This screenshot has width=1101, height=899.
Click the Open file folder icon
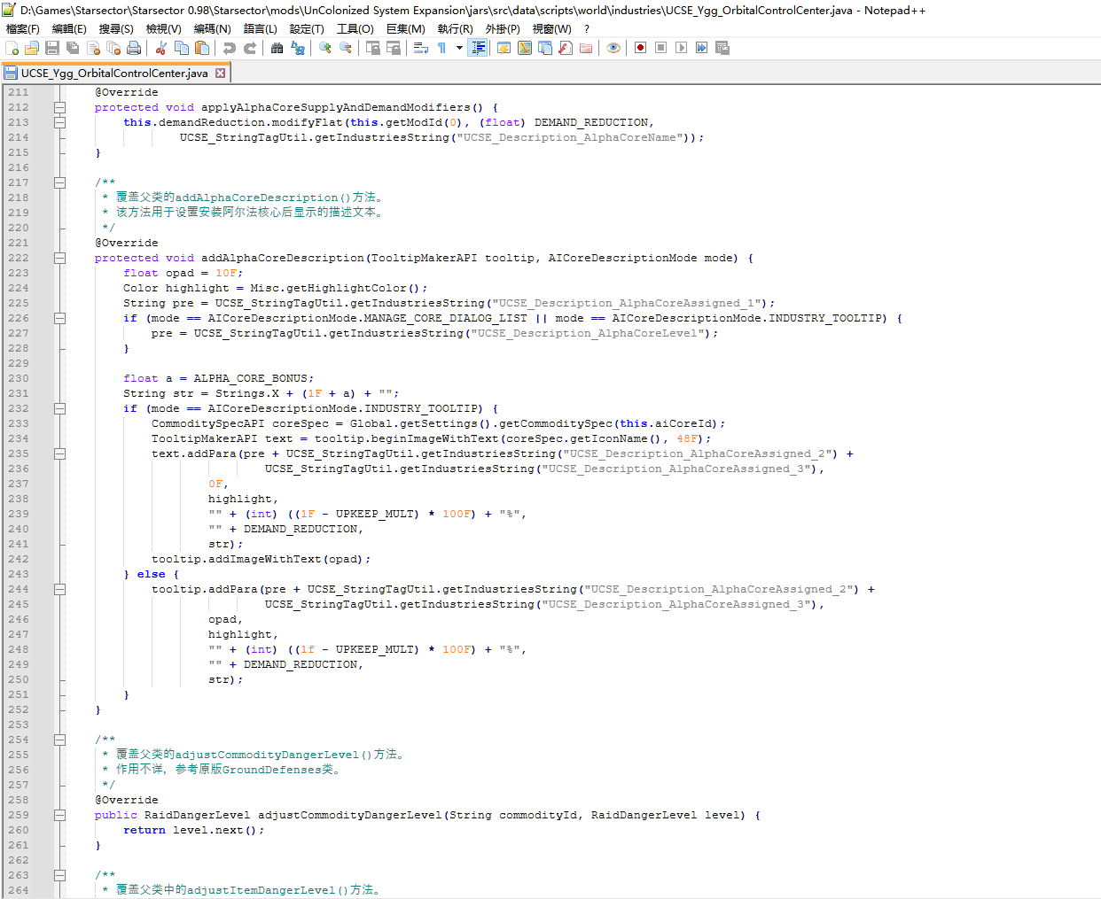(32, 48)
